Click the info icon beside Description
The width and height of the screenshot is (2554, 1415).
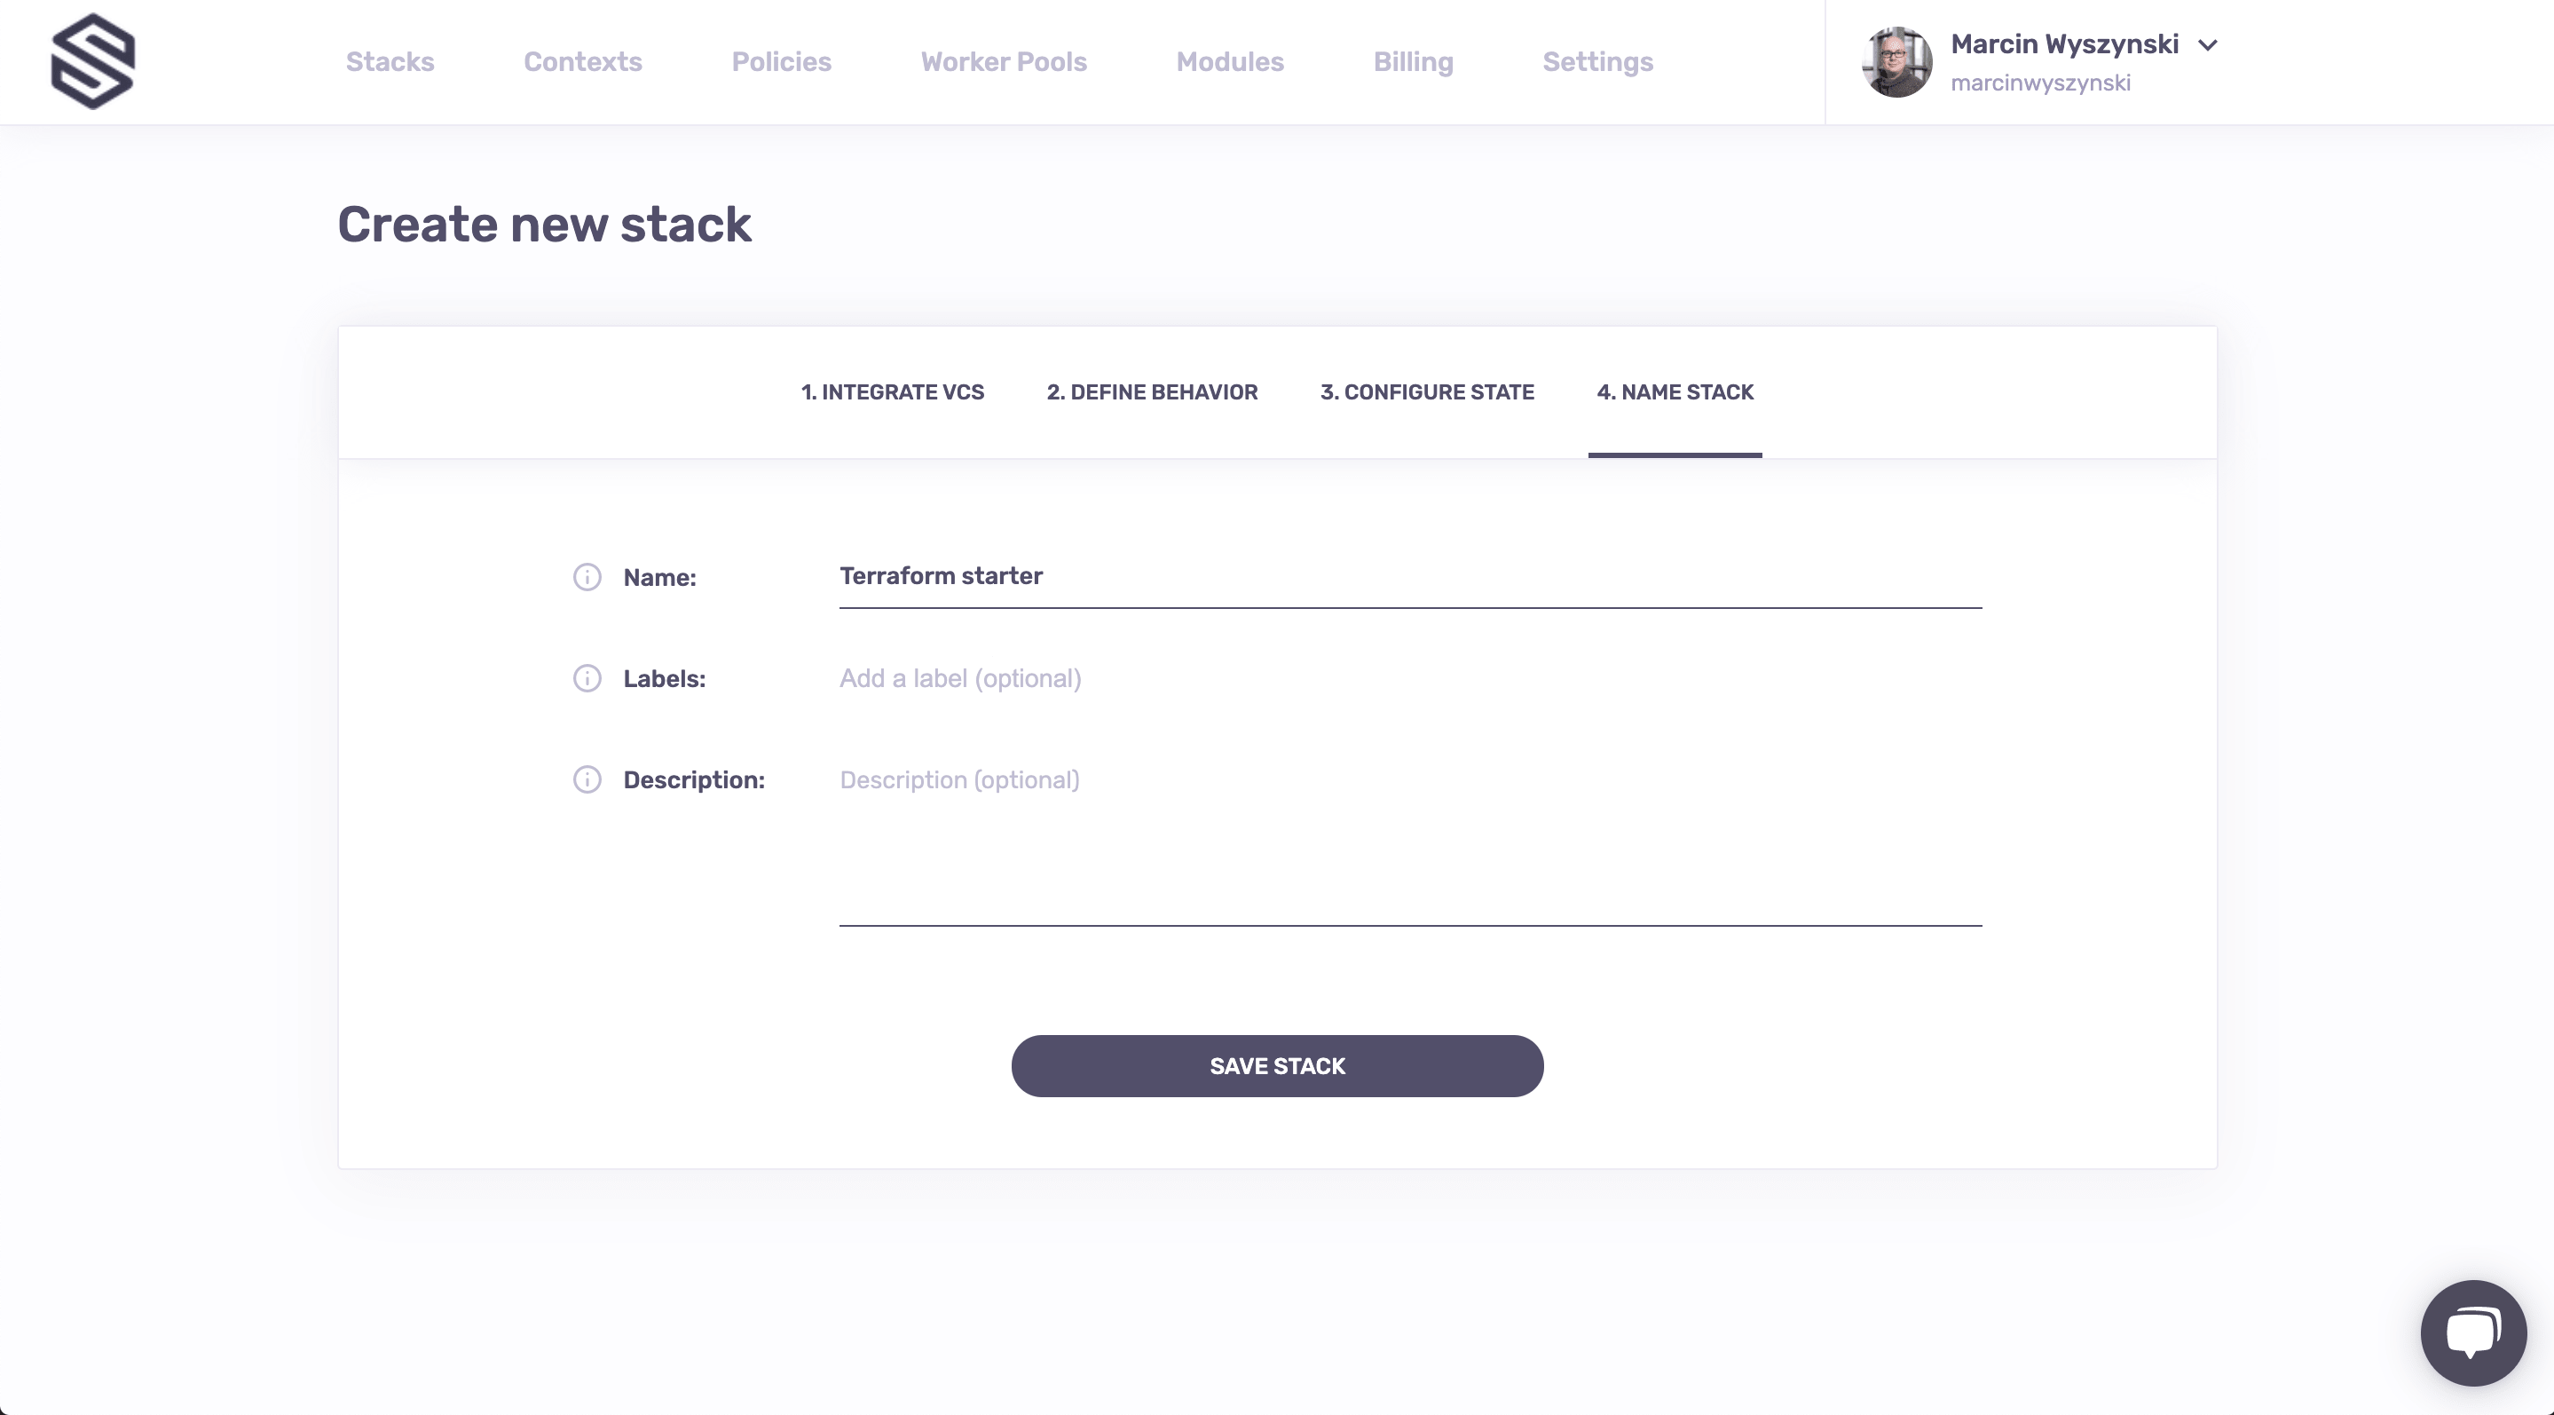587,780
